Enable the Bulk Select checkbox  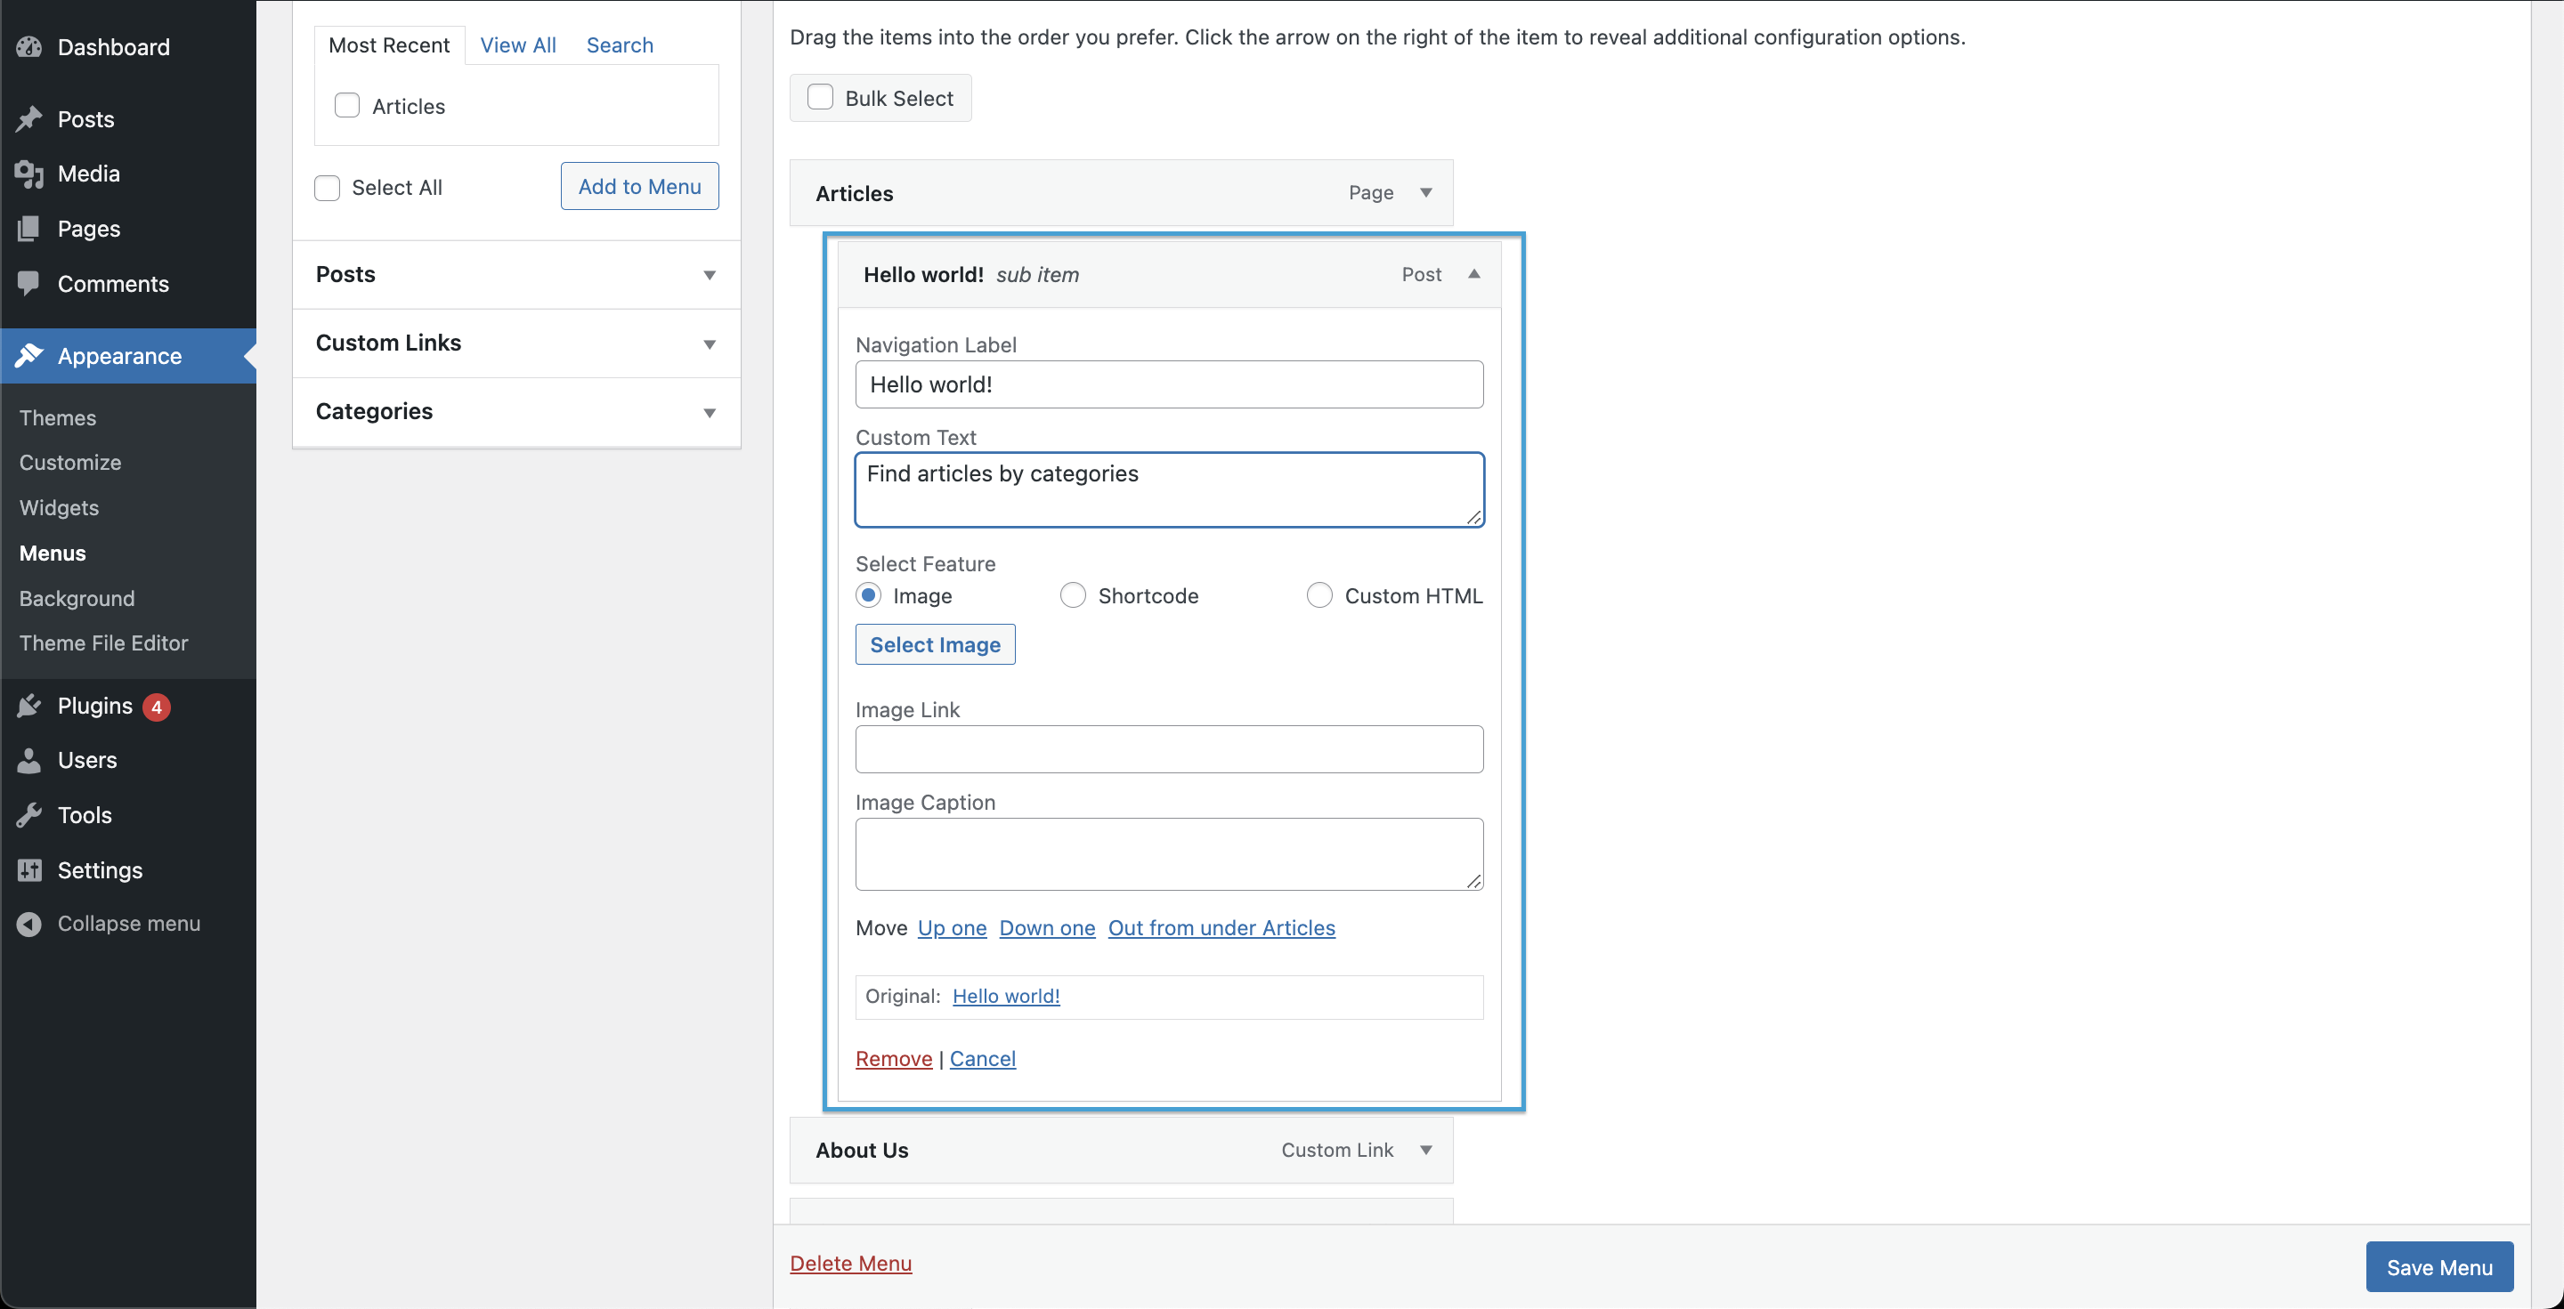click(820, 98)
